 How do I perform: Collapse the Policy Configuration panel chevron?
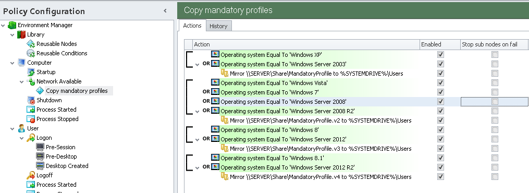[x=165, y=11]
